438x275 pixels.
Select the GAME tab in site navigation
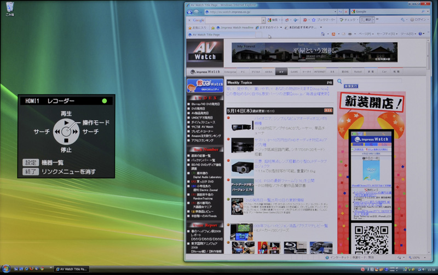pos(294,72)
